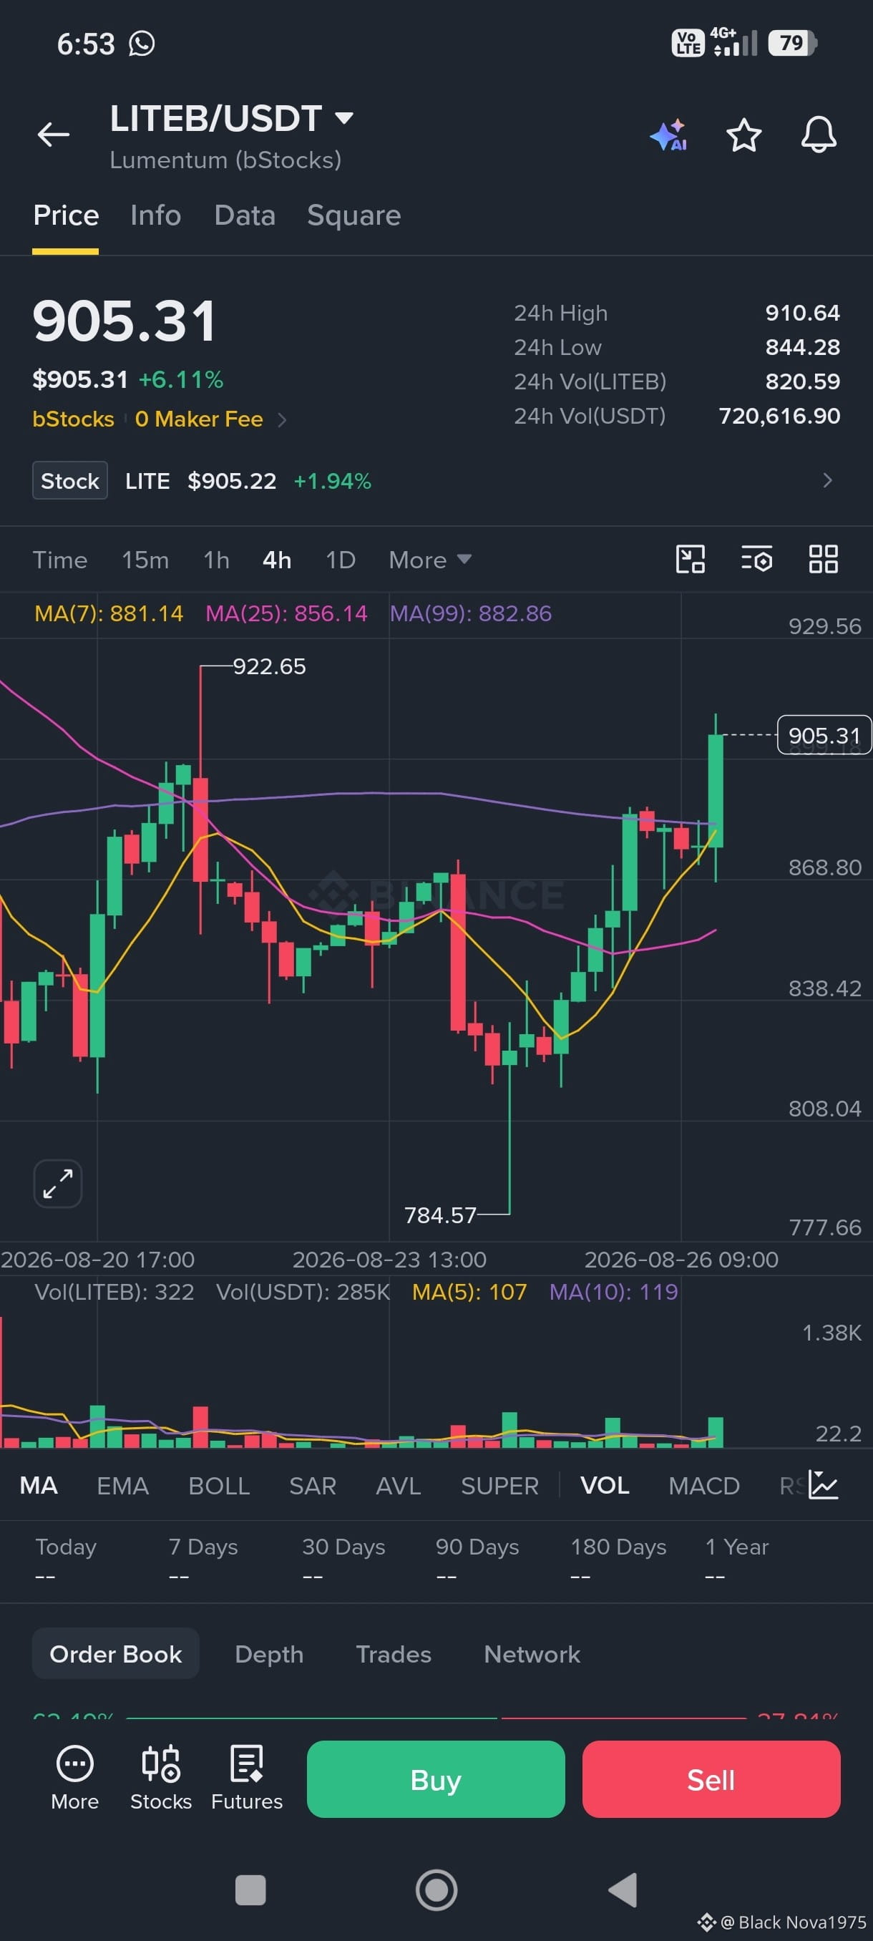
Task: Expand the More timeframes dropdown
Action: click(x=430, y=560)
